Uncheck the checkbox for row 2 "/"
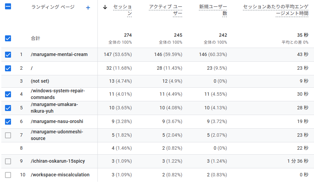Image resolution: width=314 pixels, height=182 pixels. point(8,68)
